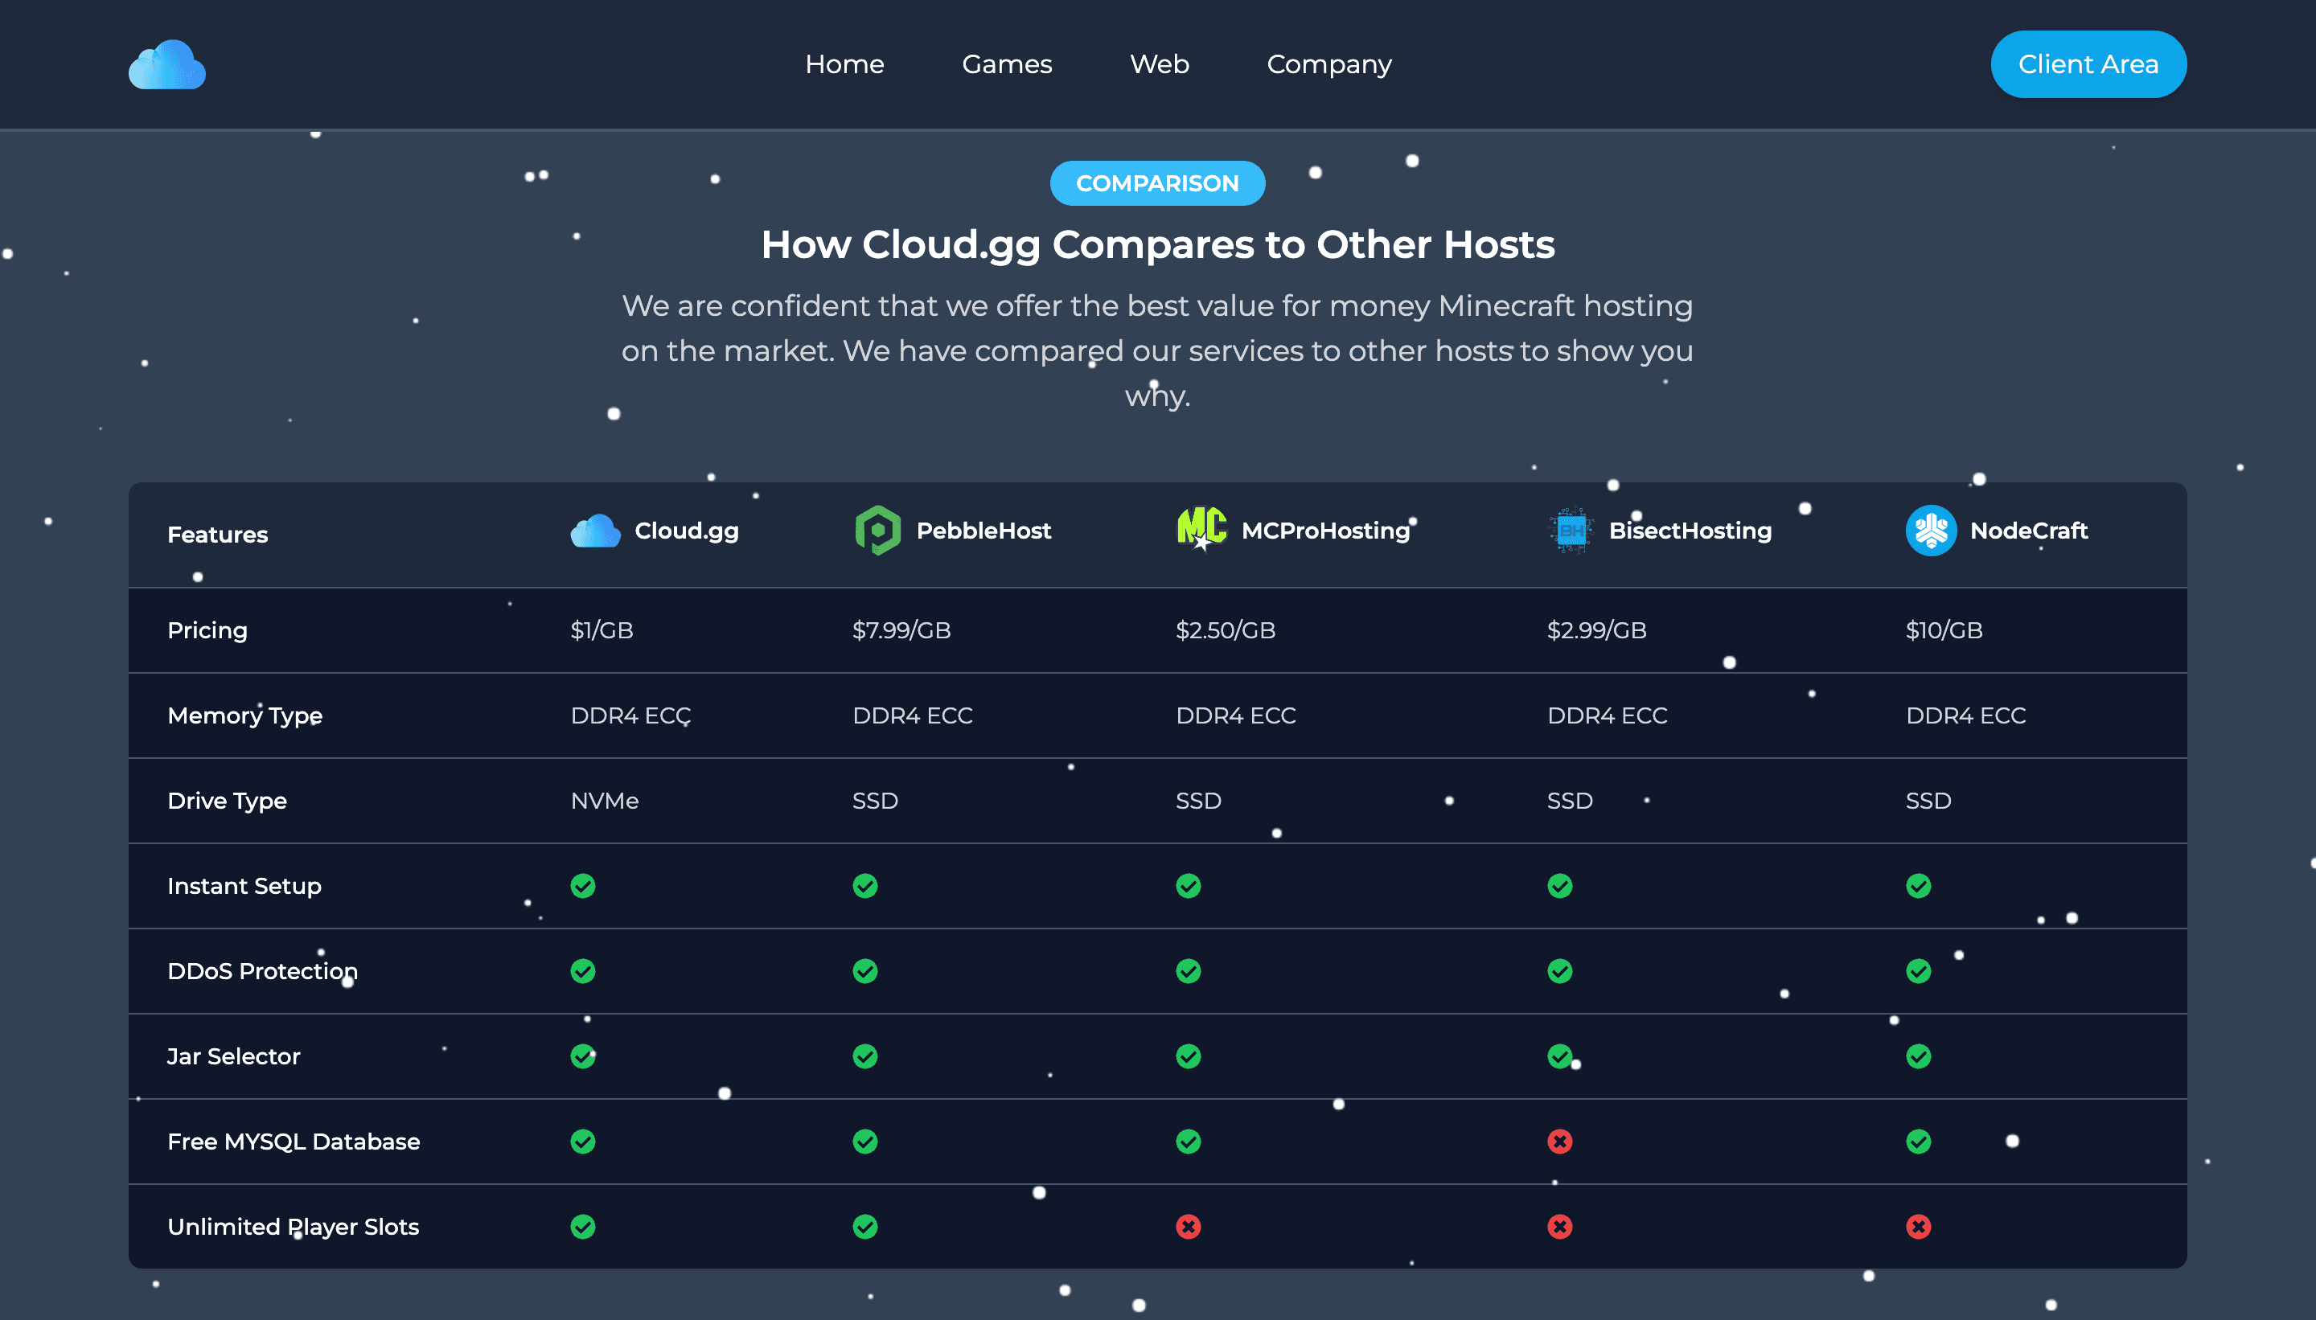
Task: Click BisectHosting DDoS Protection checkmark
Action: [x=1560, y=971]
